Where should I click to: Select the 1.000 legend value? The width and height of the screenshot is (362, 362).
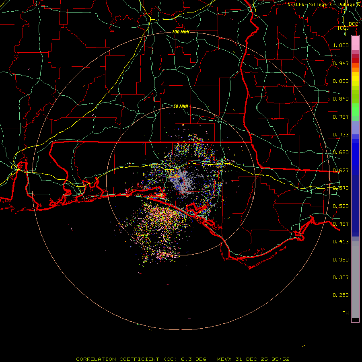click(341, 45)
